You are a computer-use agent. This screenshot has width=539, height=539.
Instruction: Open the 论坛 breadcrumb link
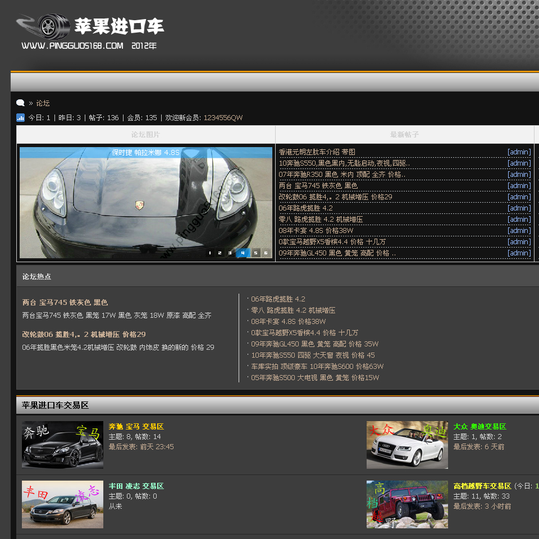tap(43, 103)
